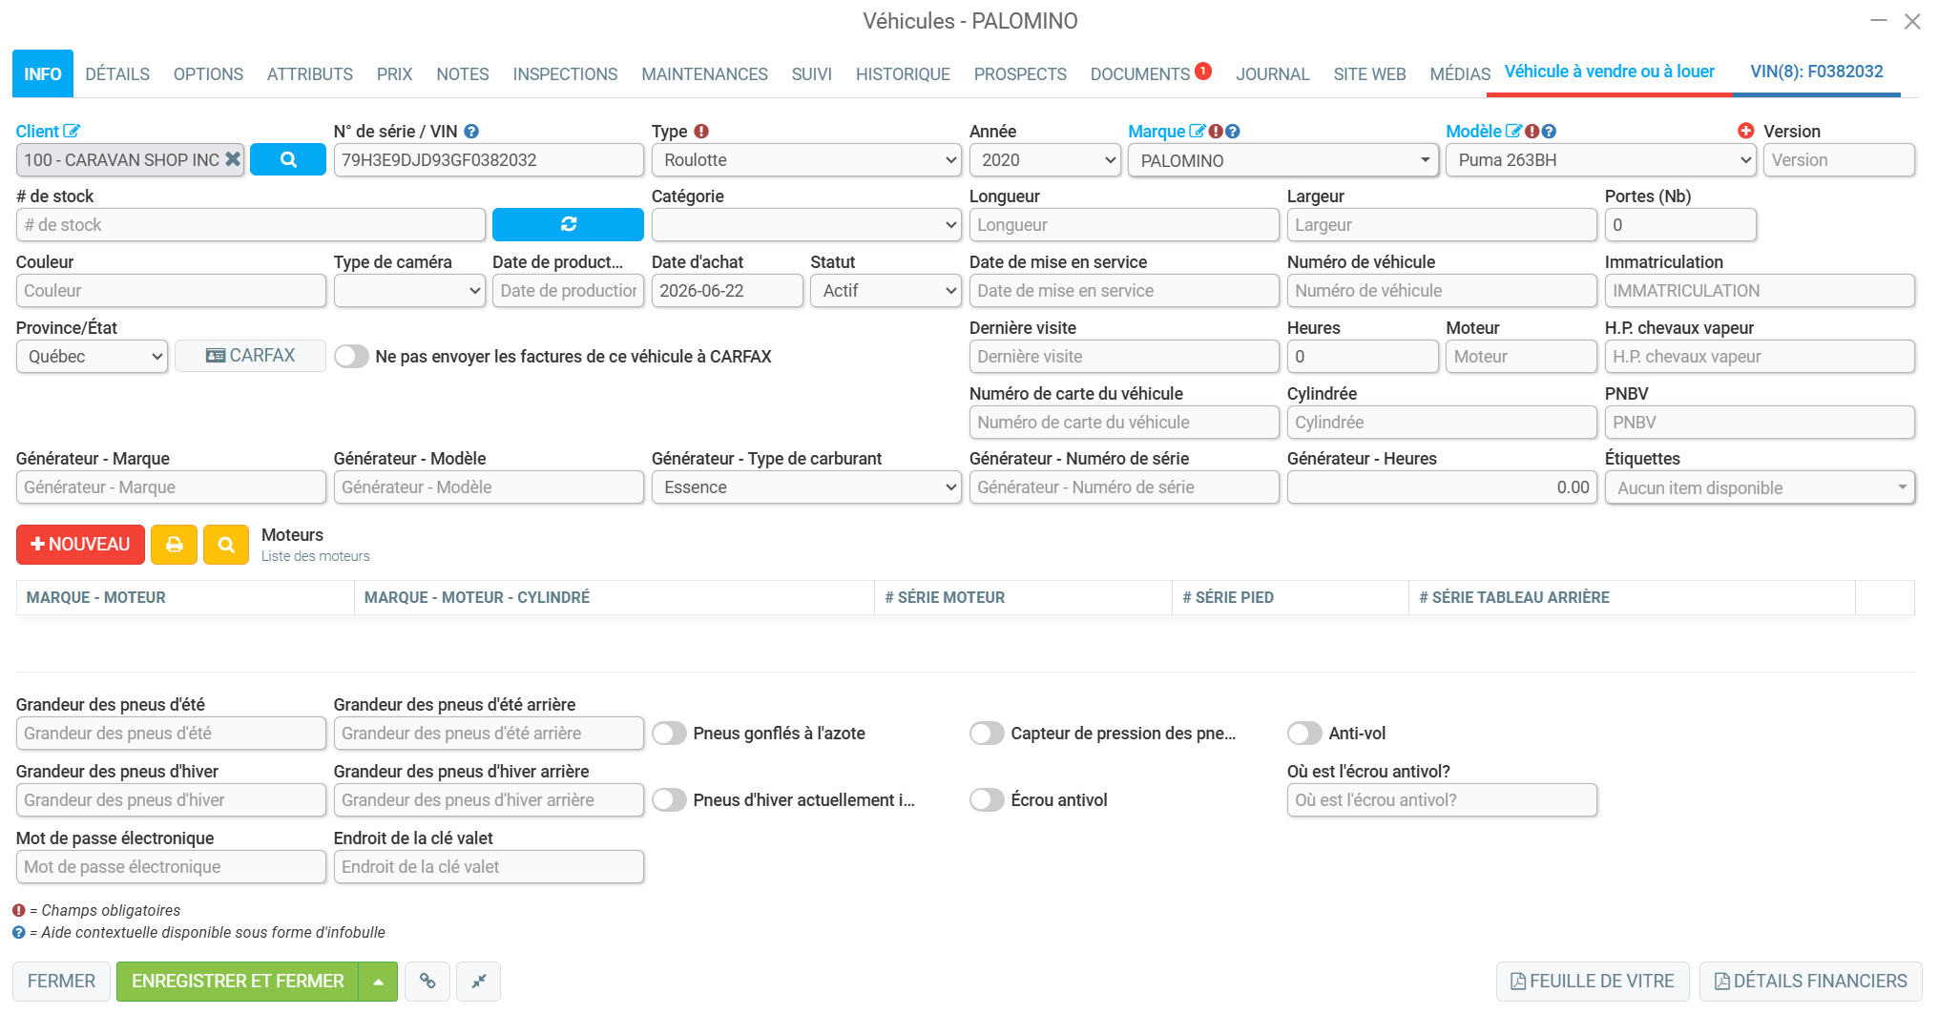Open the MAINTENANCES tab

click(x=704, y=74)
